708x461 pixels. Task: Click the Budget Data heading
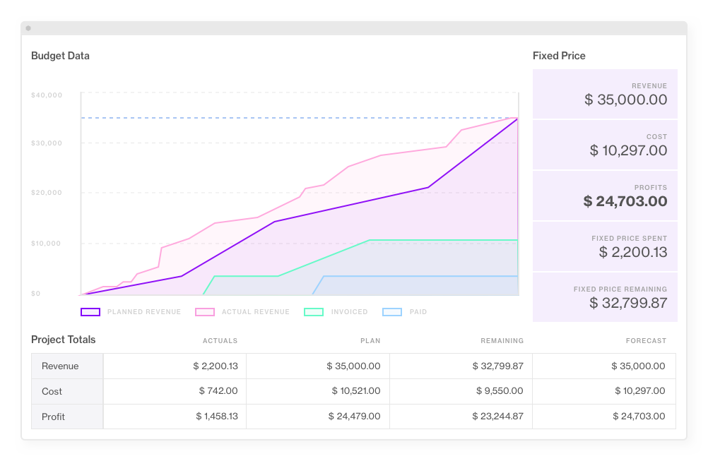pyautogui.click(x=60, y=56)
